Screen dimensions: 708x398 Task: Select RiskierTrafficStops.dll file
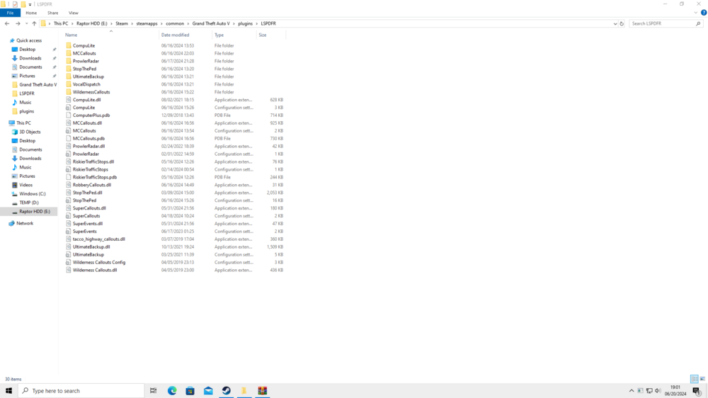coord(93,161)
